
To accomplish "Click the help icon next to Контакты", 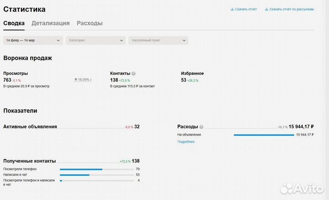I will 133,73.
